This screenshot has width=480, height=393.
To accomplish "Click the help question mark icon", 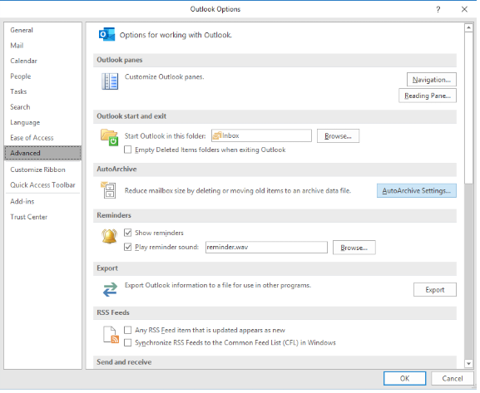I will tap(438, 9).
